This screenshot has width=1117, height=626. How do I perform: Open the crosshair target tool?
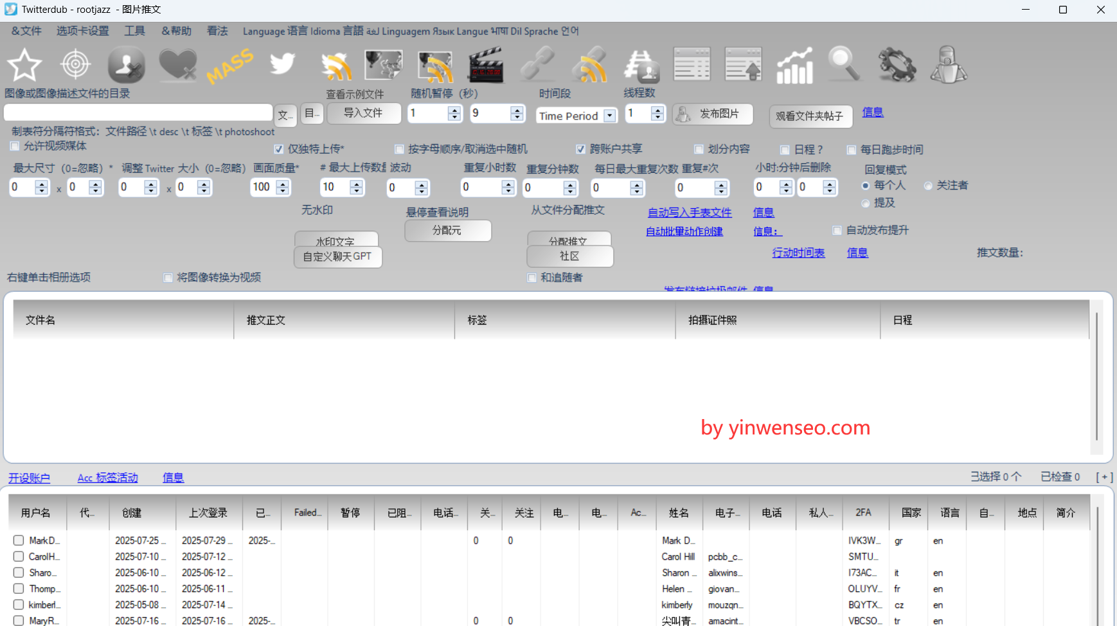pyautogui.click(x=75, y=64)
